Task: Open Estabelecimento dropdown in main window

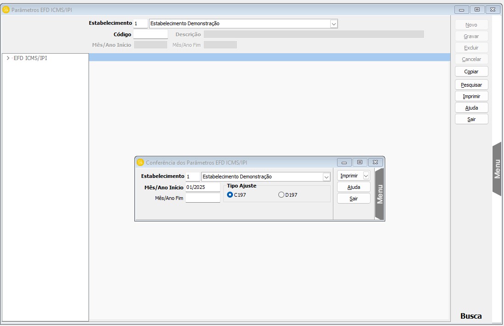Action: pyautogui.click(x=333, y=24)
